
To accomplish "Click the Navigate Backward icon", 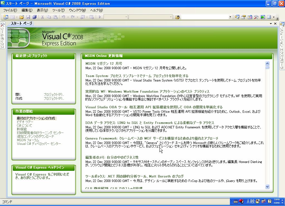I will tap(82, 17).
